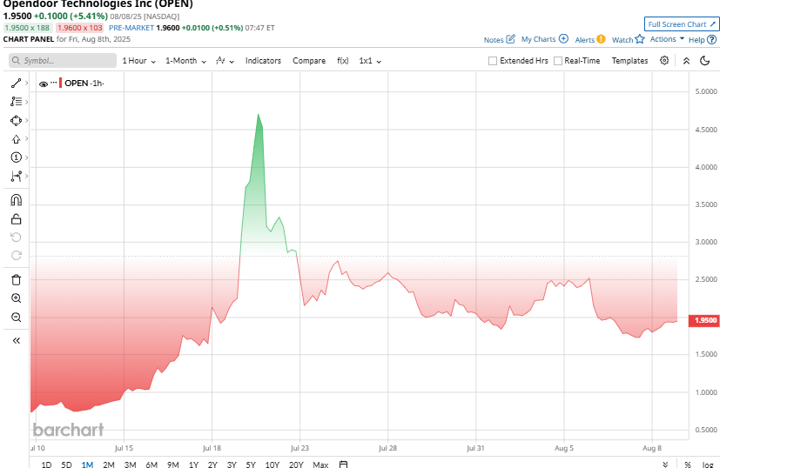The image size is (787, 468).
Task: Expand the trend line tool submenu arrow
Action: (x=27, y=84)
